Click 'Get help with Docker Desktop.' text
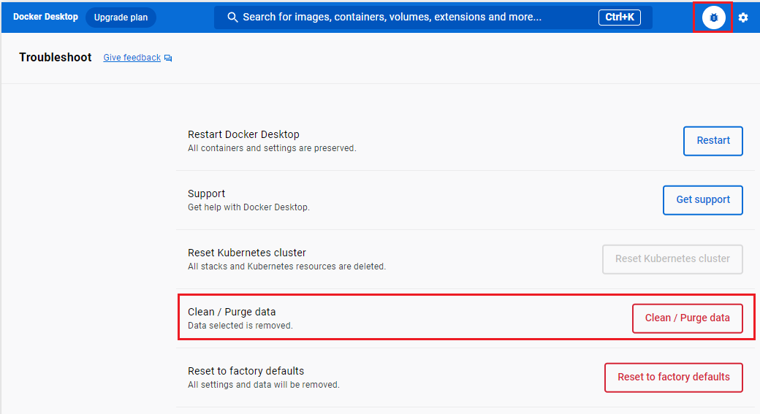The height and width of the screenshot is (414, 760). [248, 207]
